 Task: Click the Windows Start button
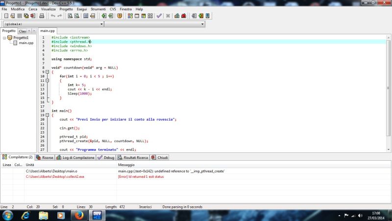click(x=7, y=215)
